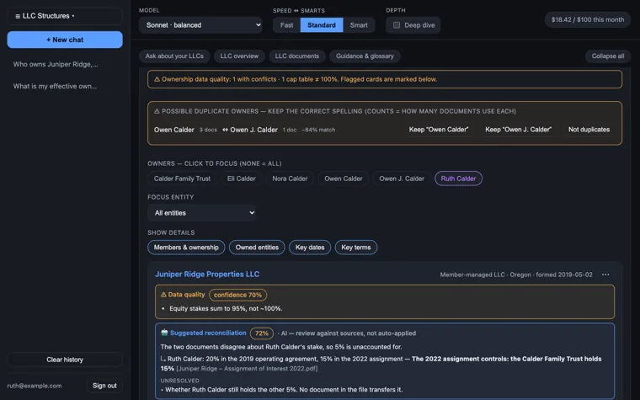Open the Model dropdown showing Sonnet balanced
The height and width of the screenshot is (400, 640).
click(x=200, y=25)
